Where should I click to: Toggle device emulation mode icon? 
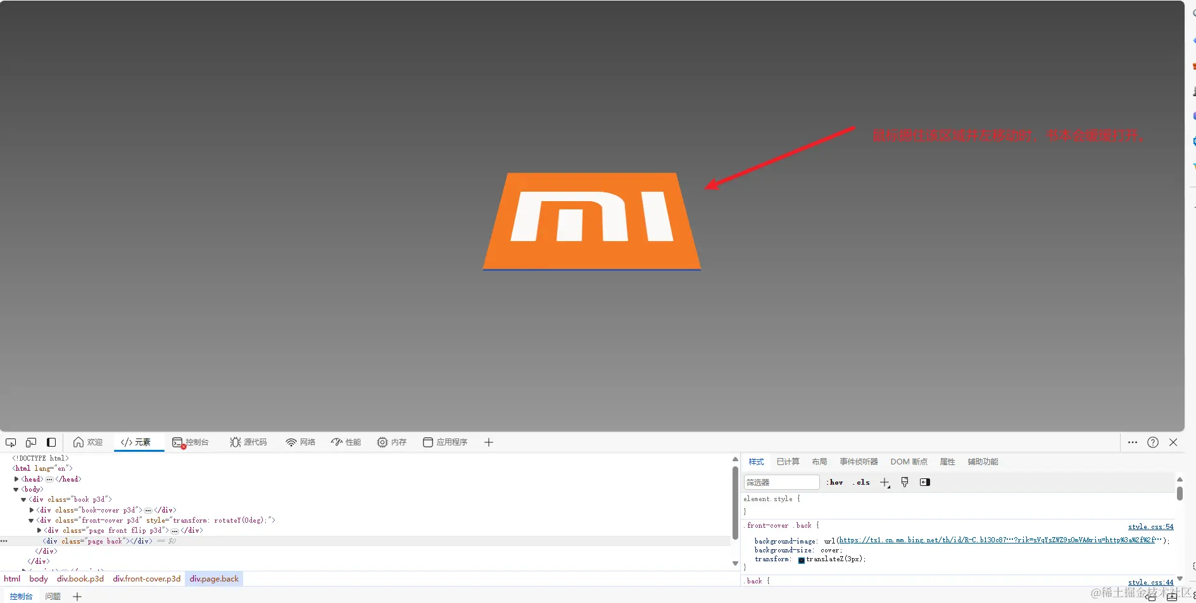31,442
